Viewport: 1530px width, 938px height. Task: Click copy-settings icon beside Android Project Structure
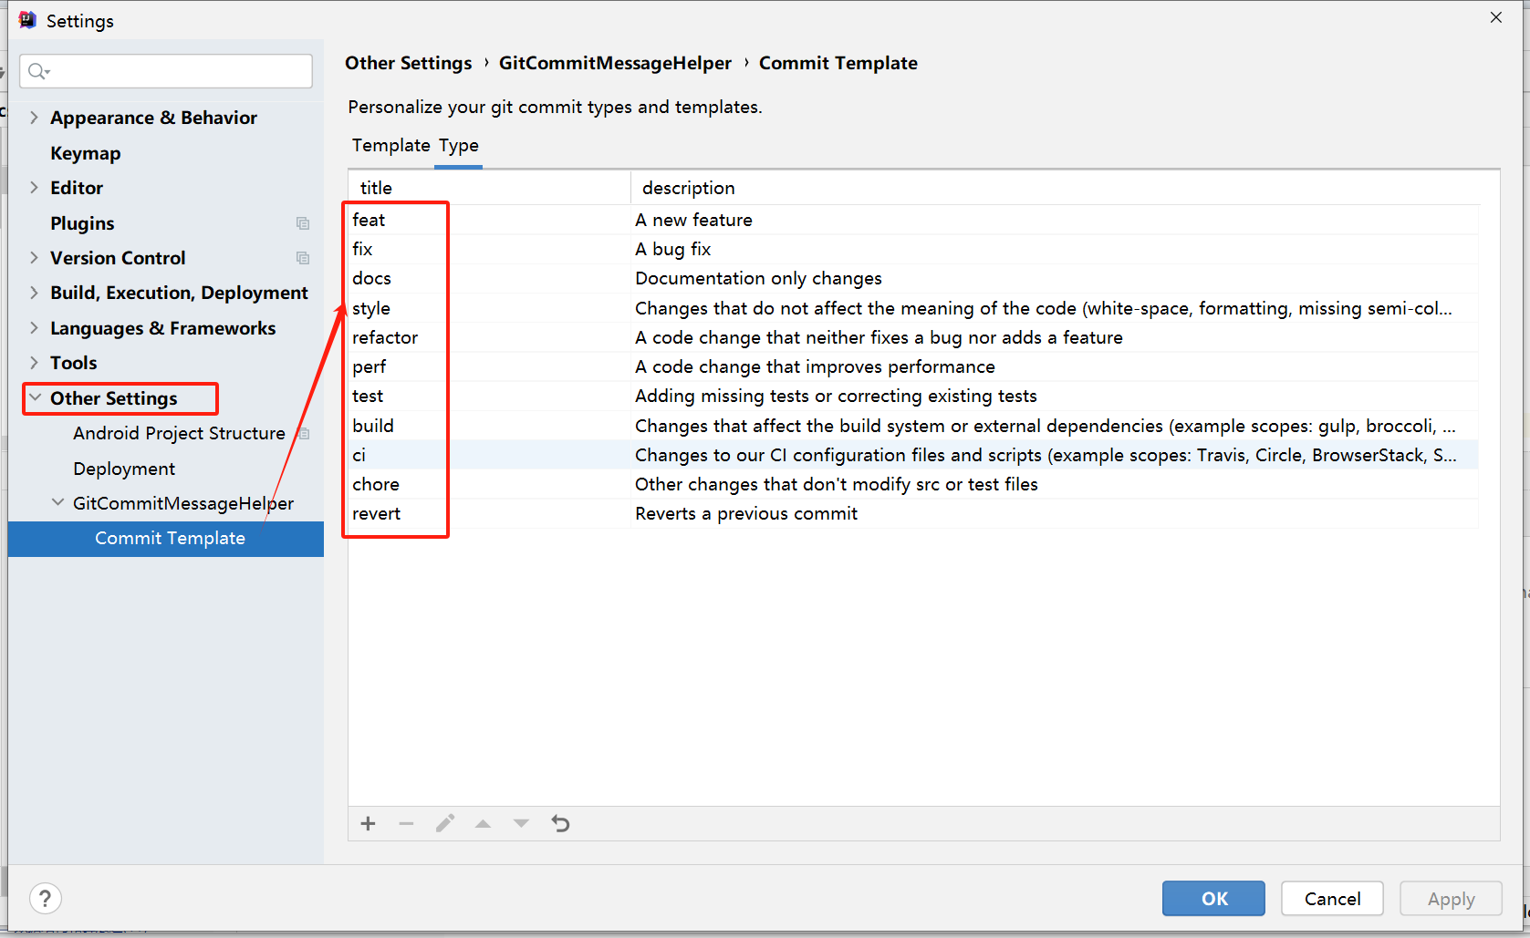click(x=302, y=433)
